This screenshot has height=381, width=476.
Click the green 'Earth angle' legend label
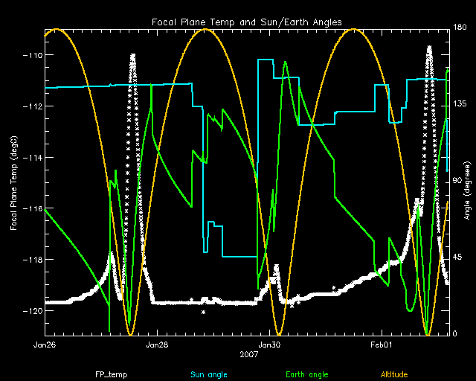tap(307, 374)
